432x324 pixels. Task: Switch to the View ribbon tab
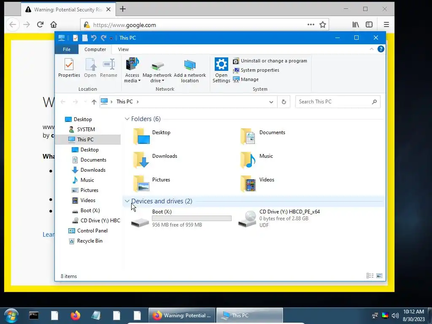click(123, 49)
